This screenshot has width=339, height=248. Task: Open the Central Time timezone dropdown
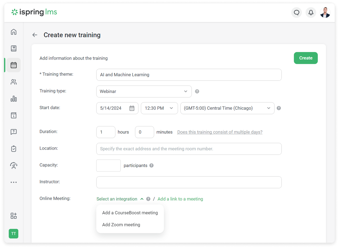[x=227, y=108]
